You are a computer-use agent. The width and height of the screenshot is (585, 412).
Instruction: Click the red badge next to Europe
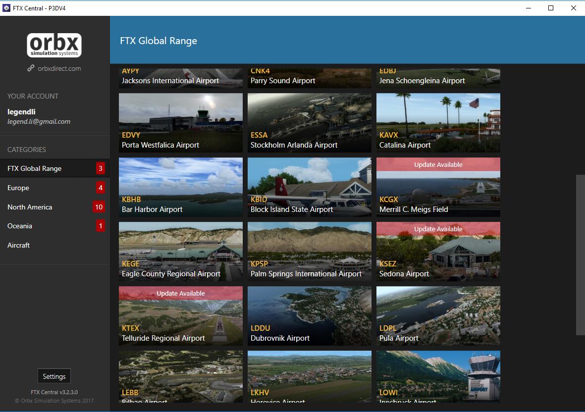coord(101,188)
